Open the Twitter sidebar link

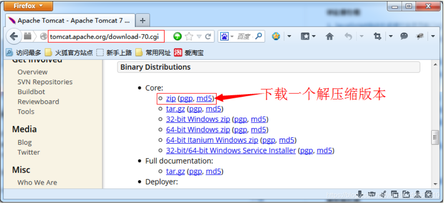[29, 152]
